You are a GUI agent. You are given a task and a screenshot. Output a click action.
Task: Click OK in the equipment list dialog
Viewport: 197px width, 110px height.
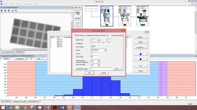pos(140,66)
